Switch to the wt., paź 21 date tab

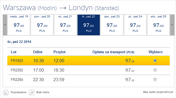pyautogui.click(x=65, y=25)
